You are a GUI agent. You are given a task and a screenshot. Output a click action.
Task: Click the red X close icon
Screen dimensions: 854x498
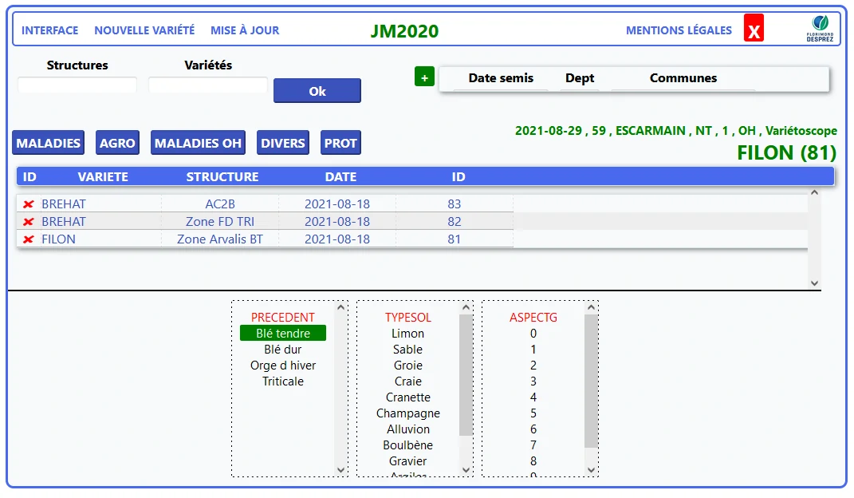754,30
